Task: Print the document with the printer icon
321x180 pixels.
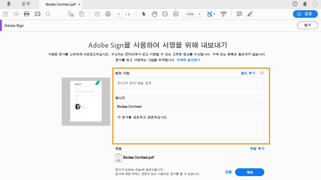Action: tap(27, 14)
